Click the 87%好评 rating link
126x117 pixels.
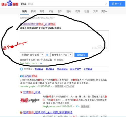[x=70, y=86]
